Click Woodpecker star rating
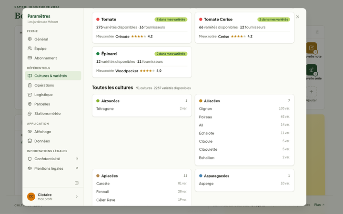Image resolution: width=343 pixels, height=214 pixels. (x=147, y=71)
